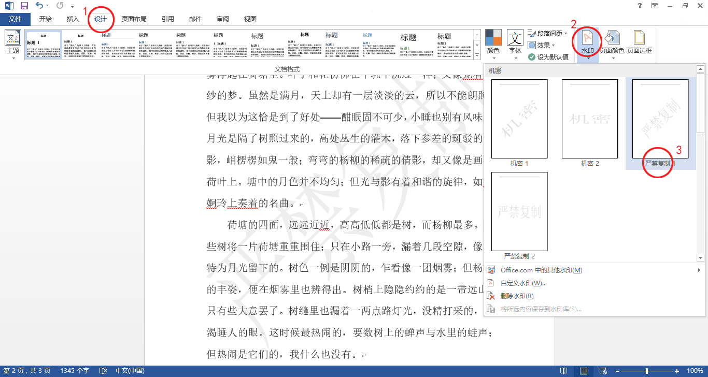Expand the document formatting gallery (More)
This screenshot has width=708, height=377.
pyautogui.click(x=477, y=55)
